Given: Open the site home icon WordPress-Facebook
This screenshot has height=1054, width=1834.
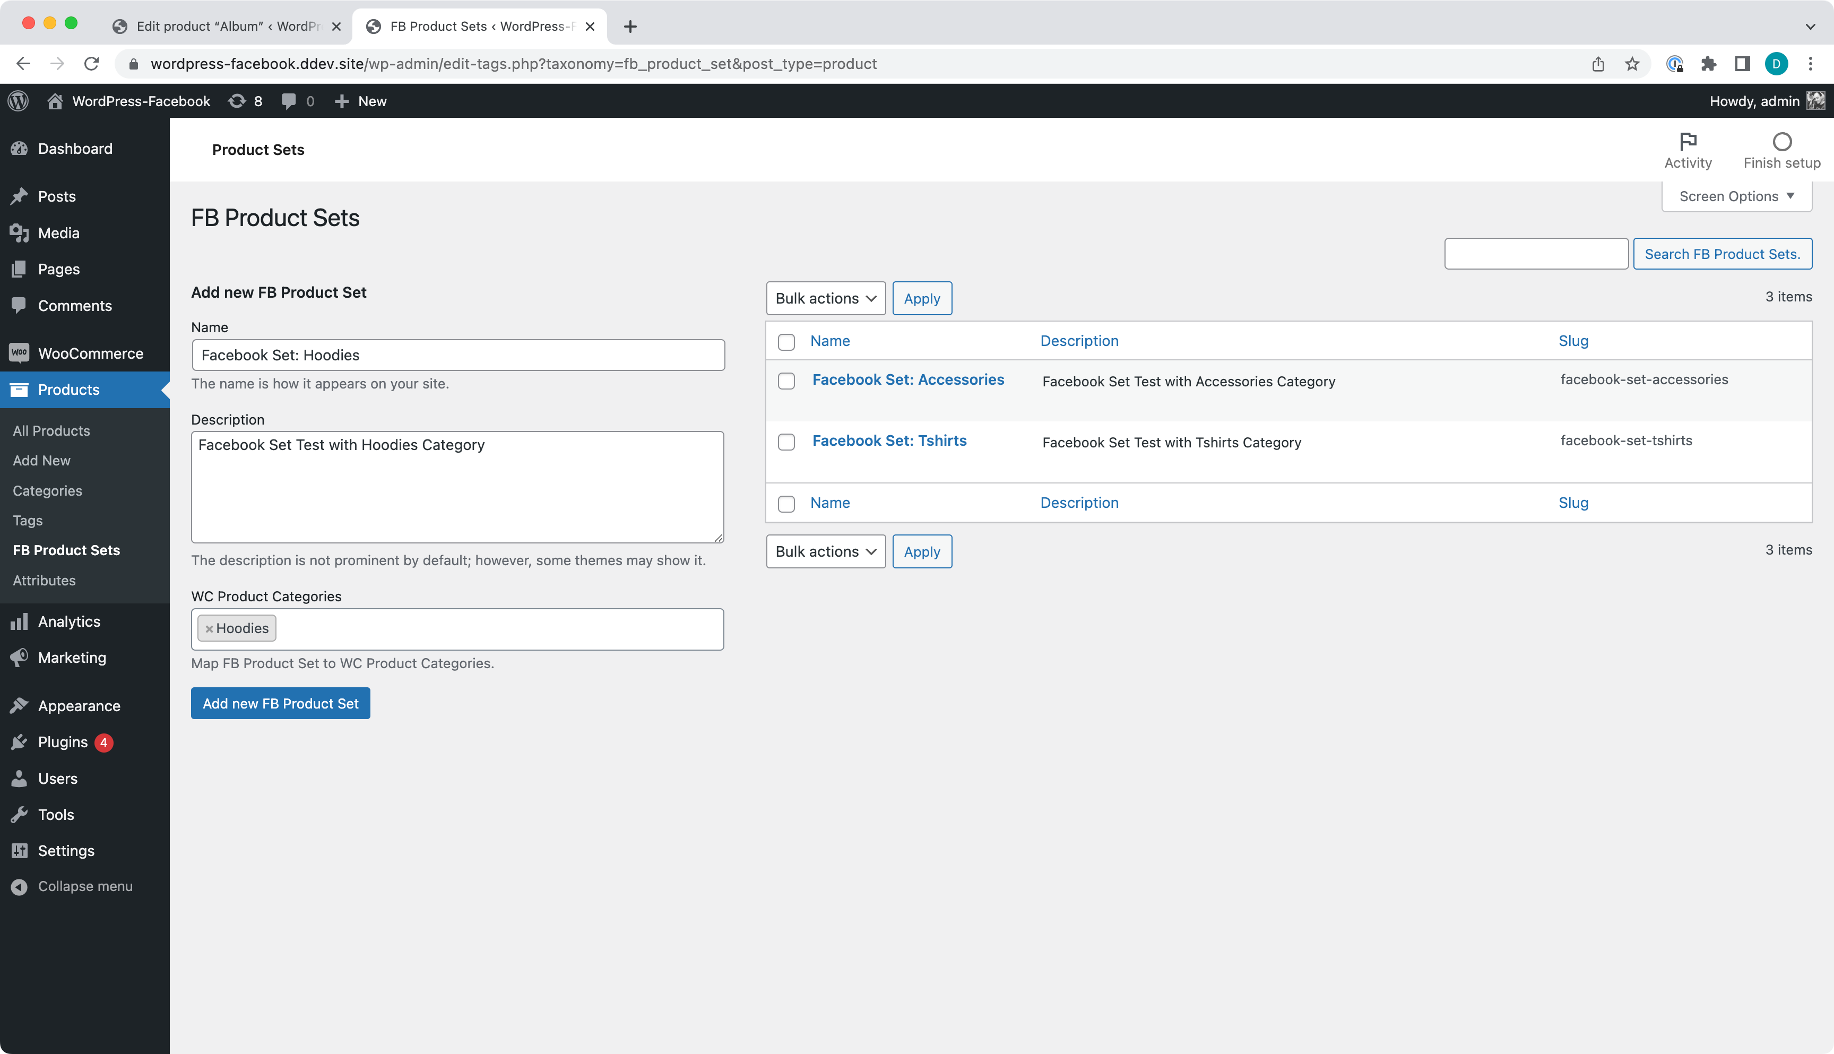Looking at the screenshot, I should pos(55,101).
